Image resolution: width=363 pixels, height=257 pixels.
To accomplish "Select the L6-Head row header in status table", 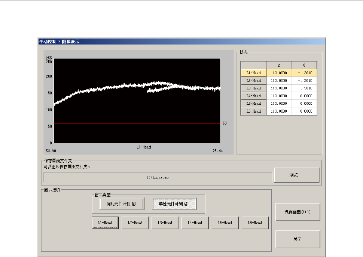I will (253, 111).
